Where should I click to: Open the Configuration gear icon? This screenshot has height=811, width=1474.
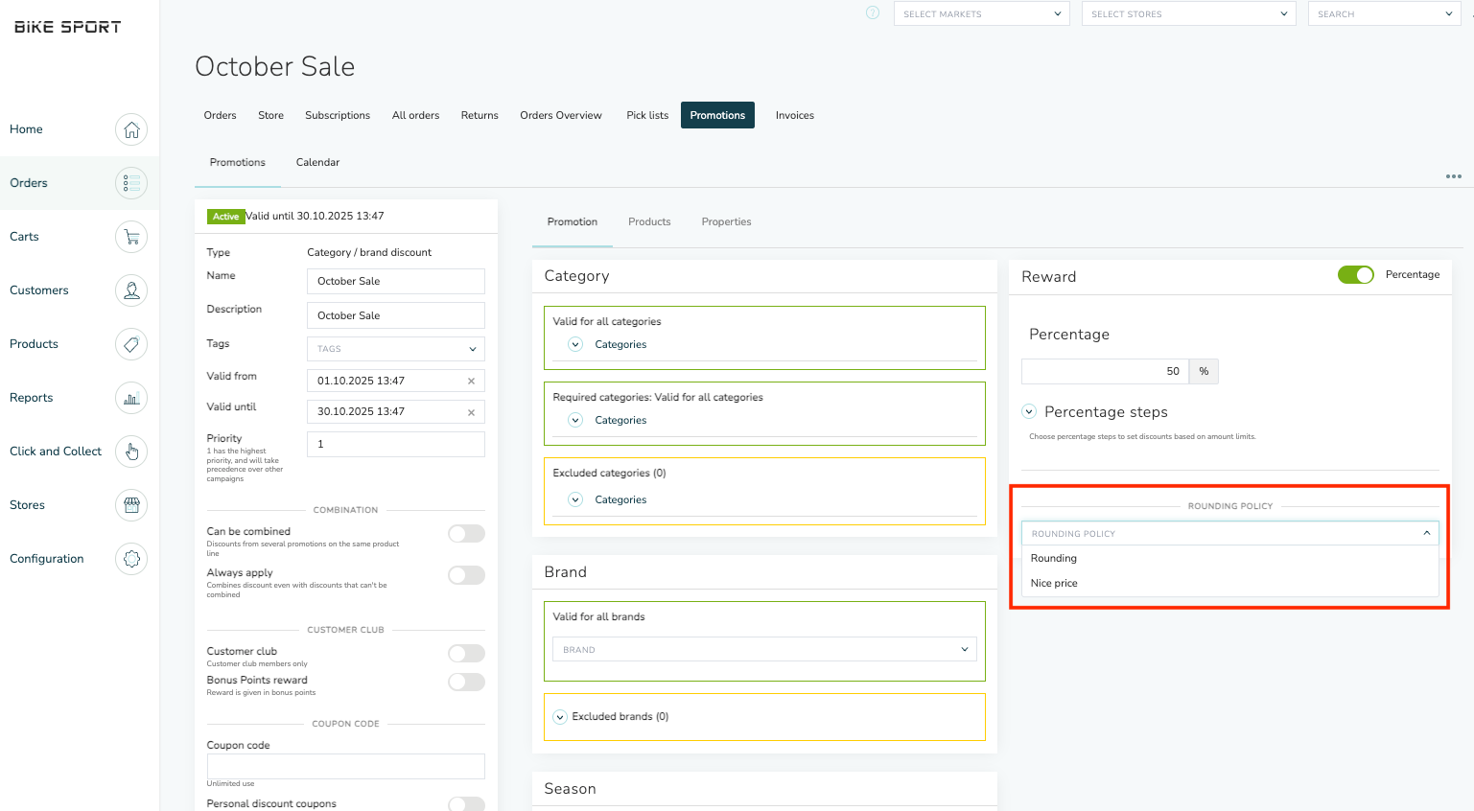[x=131, y=559]
